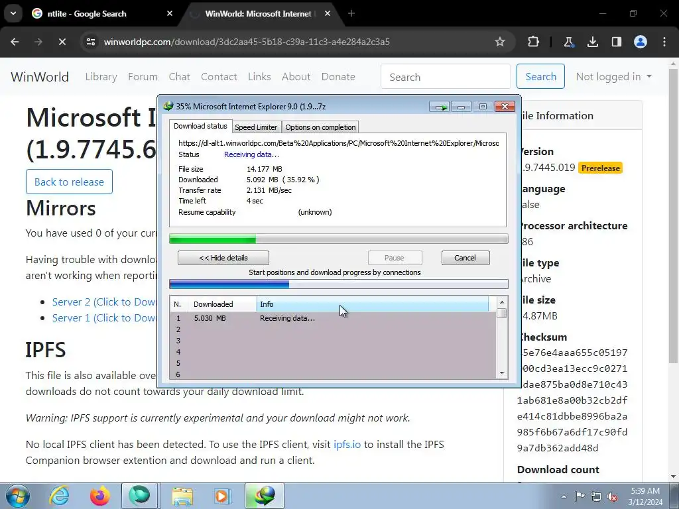The height and width of the screenshot is (509, 679).
Task: Switch to the Speed Limiter tab
Action: pos(256,127)
